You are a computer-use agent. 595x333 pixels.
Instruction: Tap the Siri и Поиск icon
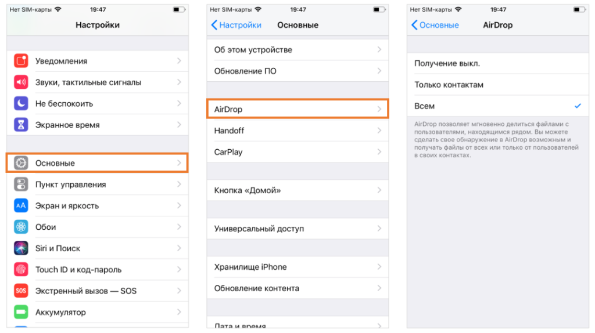pyautogui.click(x=21, y=248)
